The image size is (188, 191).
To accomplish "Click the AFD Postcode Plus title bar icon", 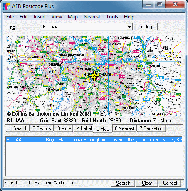I will click(x=7, y=6).
